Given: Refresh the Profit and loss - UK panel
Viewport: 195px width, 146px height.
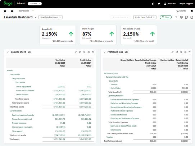Looking at the screenshot, I should pos(177,52).
